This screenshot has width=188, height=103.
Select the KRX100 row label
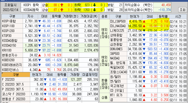coord(7,50)
